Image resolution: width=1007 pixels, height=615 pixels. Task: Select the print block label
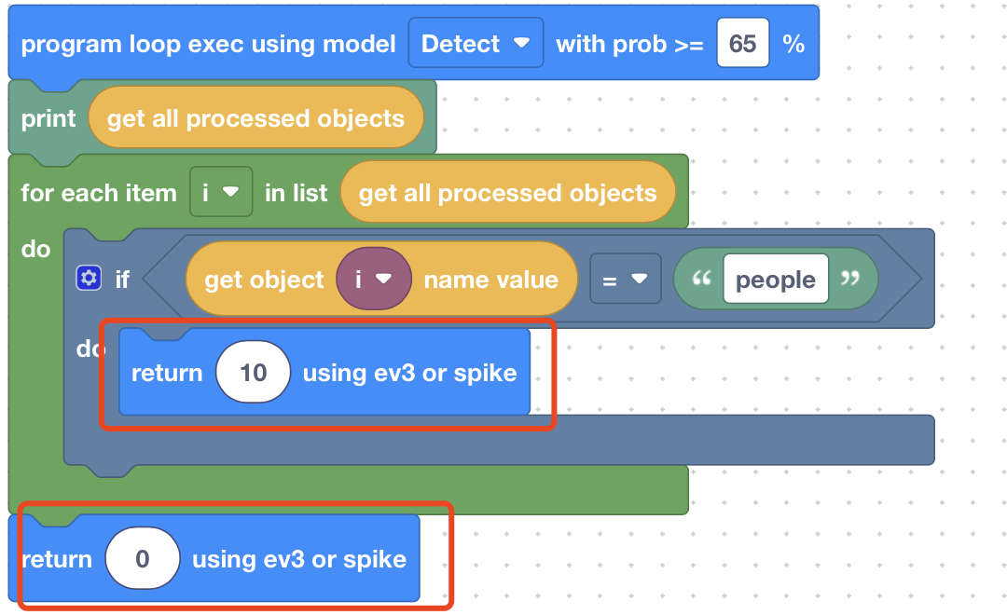tap(48, 119)
